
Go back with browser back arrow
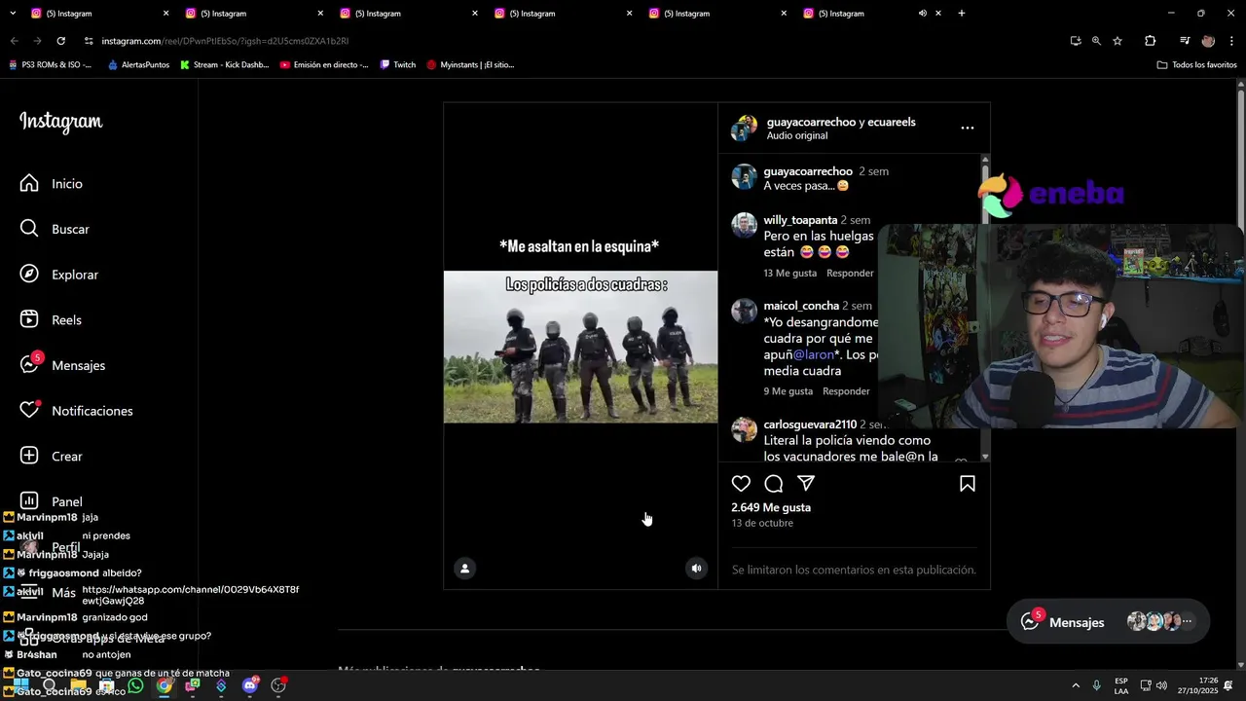pyautogui.click(x=14, y=41)
